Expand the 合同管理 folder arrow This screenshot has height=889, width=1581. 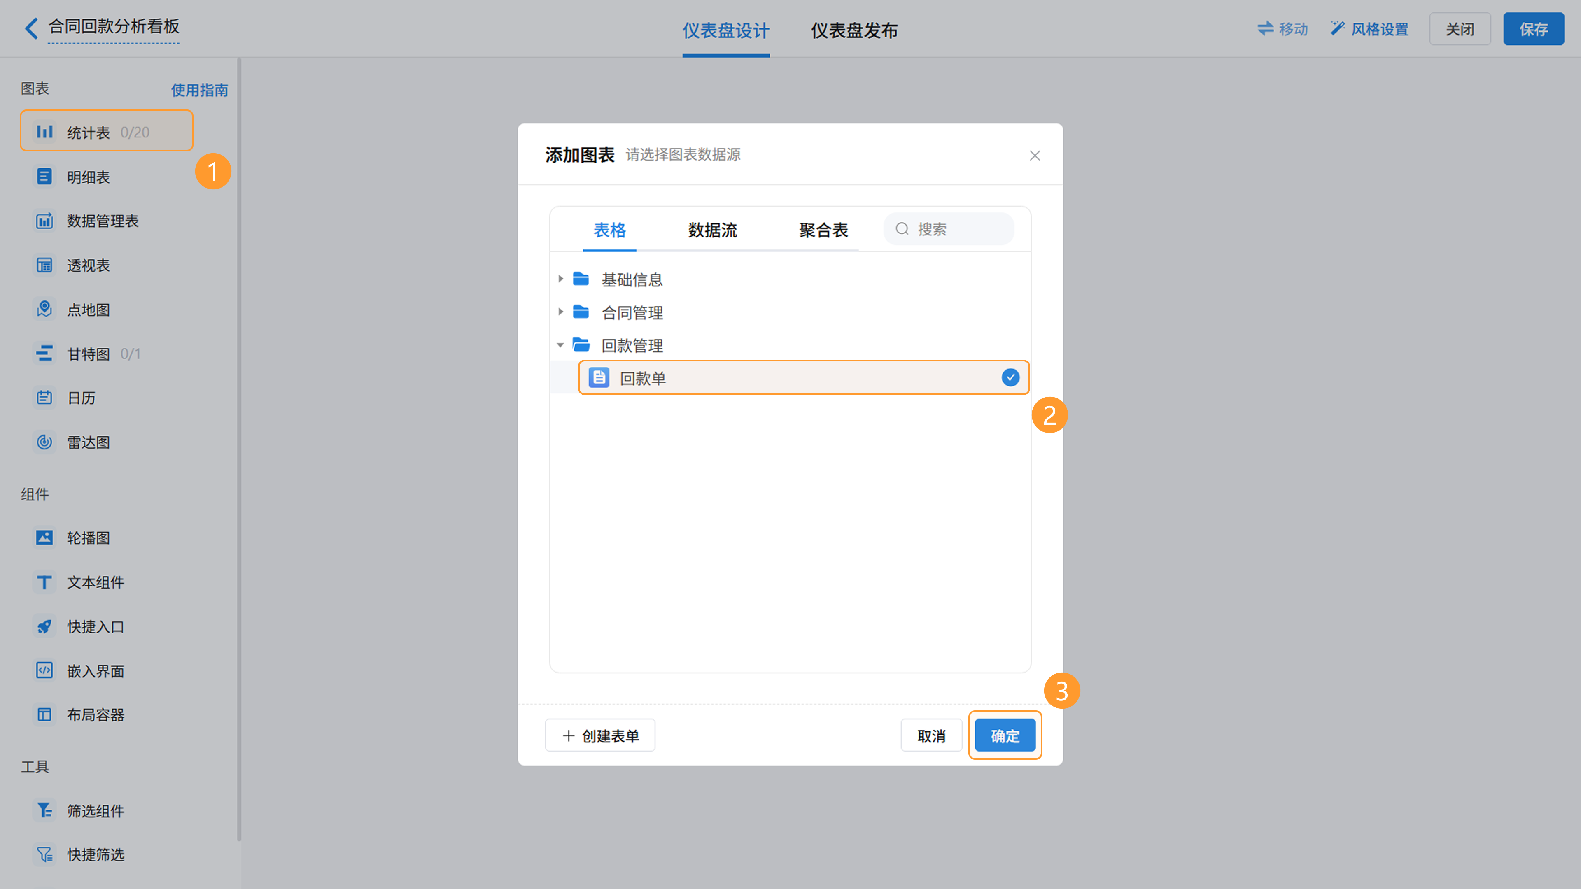(x=560, y=312)
